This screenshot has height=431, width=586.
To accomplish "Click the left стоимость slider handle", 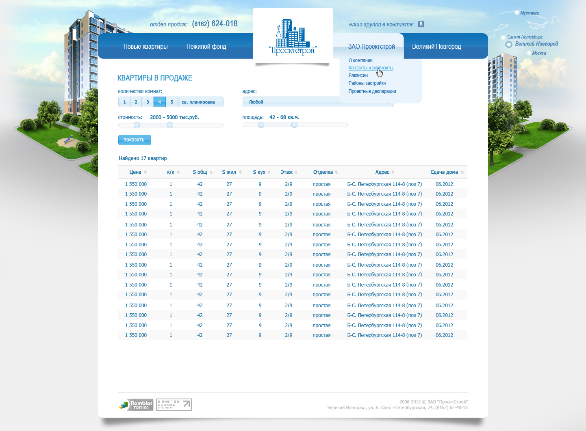I will tap(137, 125).
